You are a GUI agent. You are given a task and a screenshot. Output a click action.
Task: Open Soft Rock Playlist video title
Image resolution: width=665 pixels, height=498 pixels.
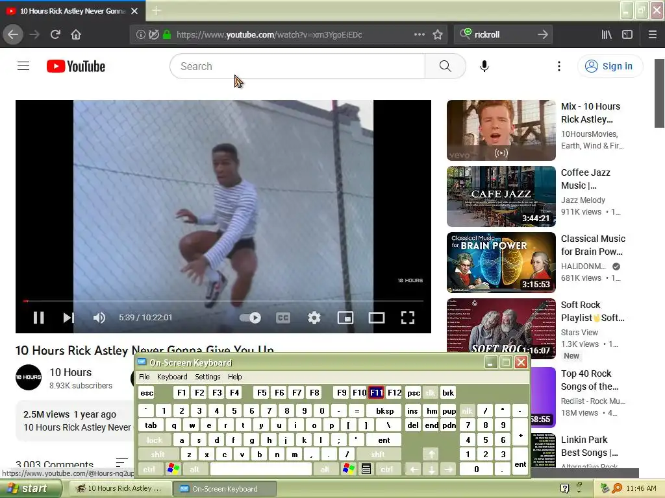[592, 311]
